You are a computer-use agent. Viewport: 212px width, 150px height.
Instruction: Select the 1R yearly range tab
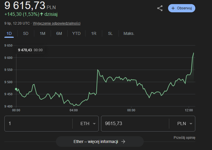pyautogui.click(x=94, y=33)
